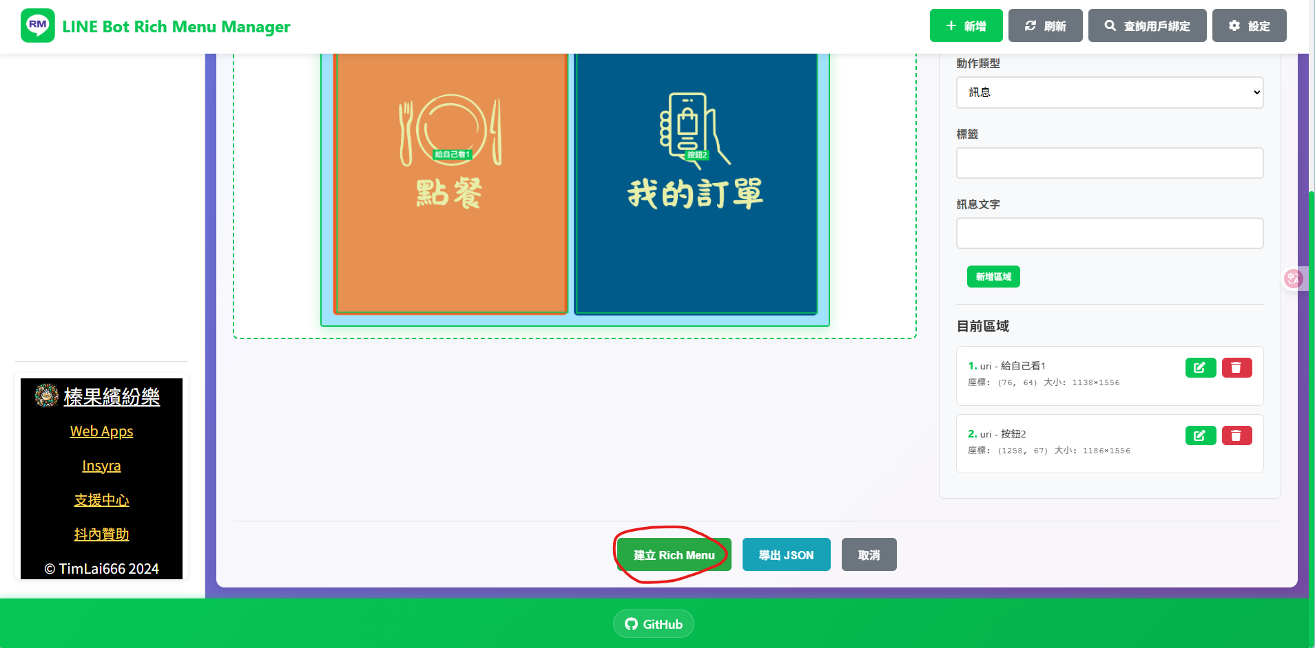Click the 取消 cancel button
Image resolution: width=1315 pixels, height=648 pixels.
tap(869, 555)
